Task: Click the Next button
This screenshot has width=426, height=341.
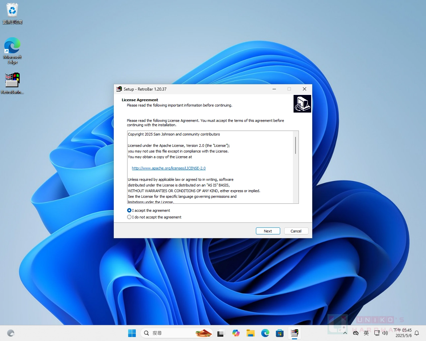Action: tap(268, 231)
